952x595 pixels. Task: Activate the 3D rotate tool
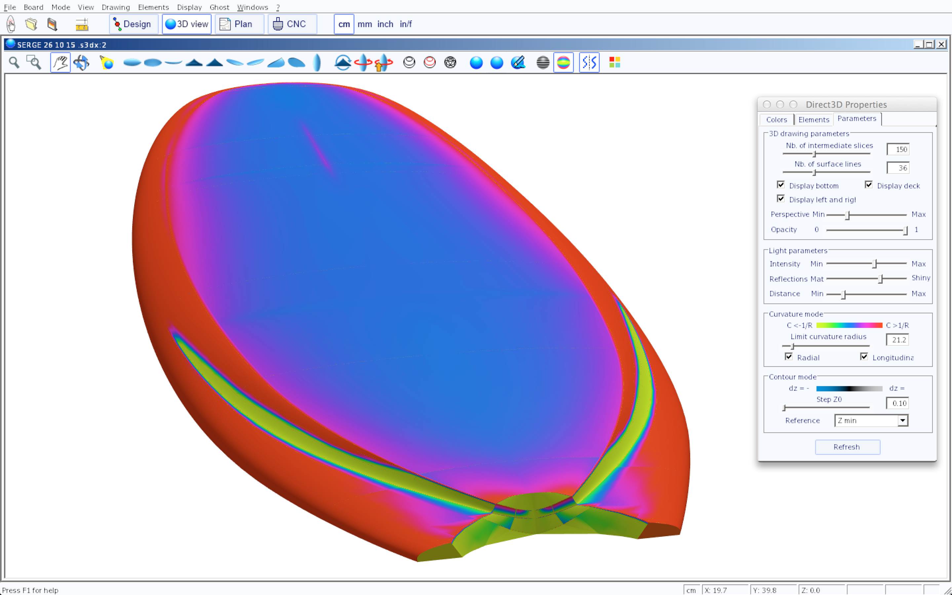[81, 62]
